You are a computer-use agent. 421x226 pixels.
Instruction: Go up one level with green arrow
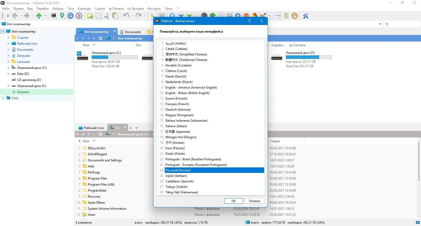click(39, 16)
